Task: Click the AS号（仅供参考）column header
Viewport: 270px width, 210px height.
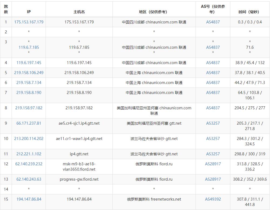Action: [213, 9]
